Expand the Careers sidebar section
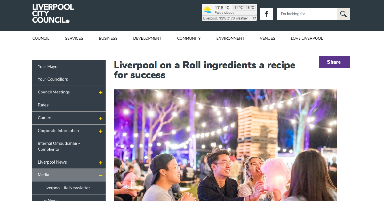384x201 pixels. (x=100, y=118)
